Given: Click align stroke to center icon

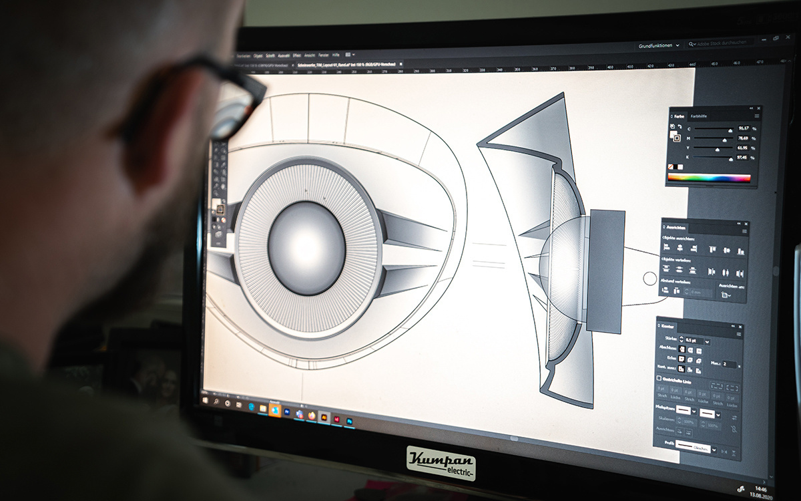Looking at the screenshot, I should point(681,368).
